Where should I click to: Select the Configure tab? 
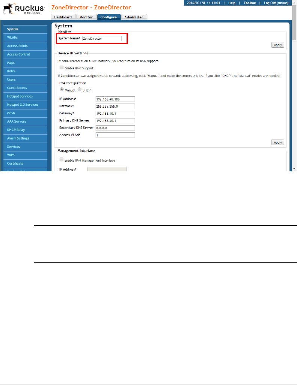pos(109,17)
